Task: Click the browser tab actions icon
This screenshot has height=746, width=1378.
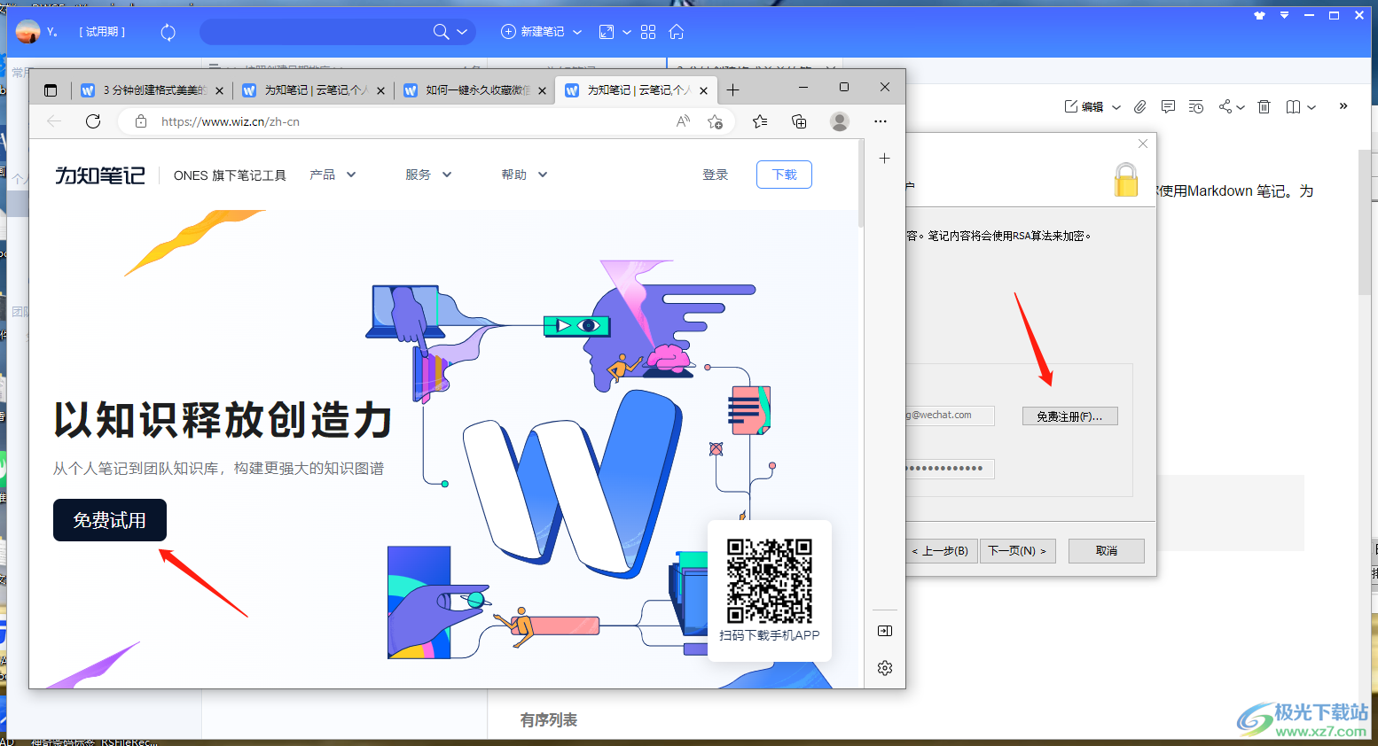Action: pyautogui.click(x=51, y=90)
